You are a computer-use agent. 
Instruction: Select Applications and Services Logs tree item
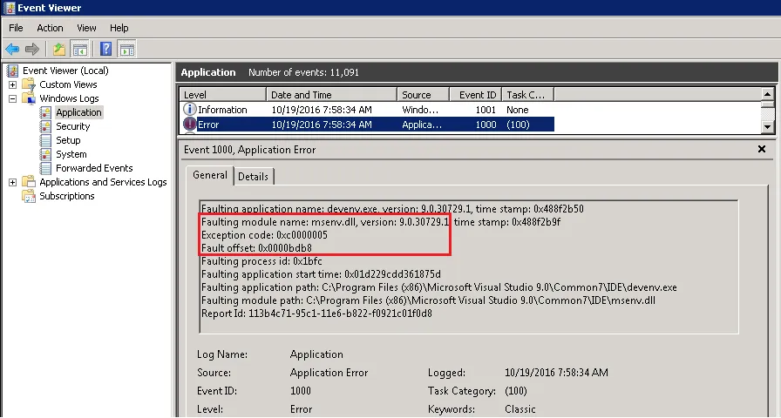click(103, 182)
